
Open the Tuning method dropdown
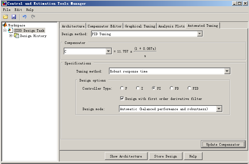[x=227, y=71]
